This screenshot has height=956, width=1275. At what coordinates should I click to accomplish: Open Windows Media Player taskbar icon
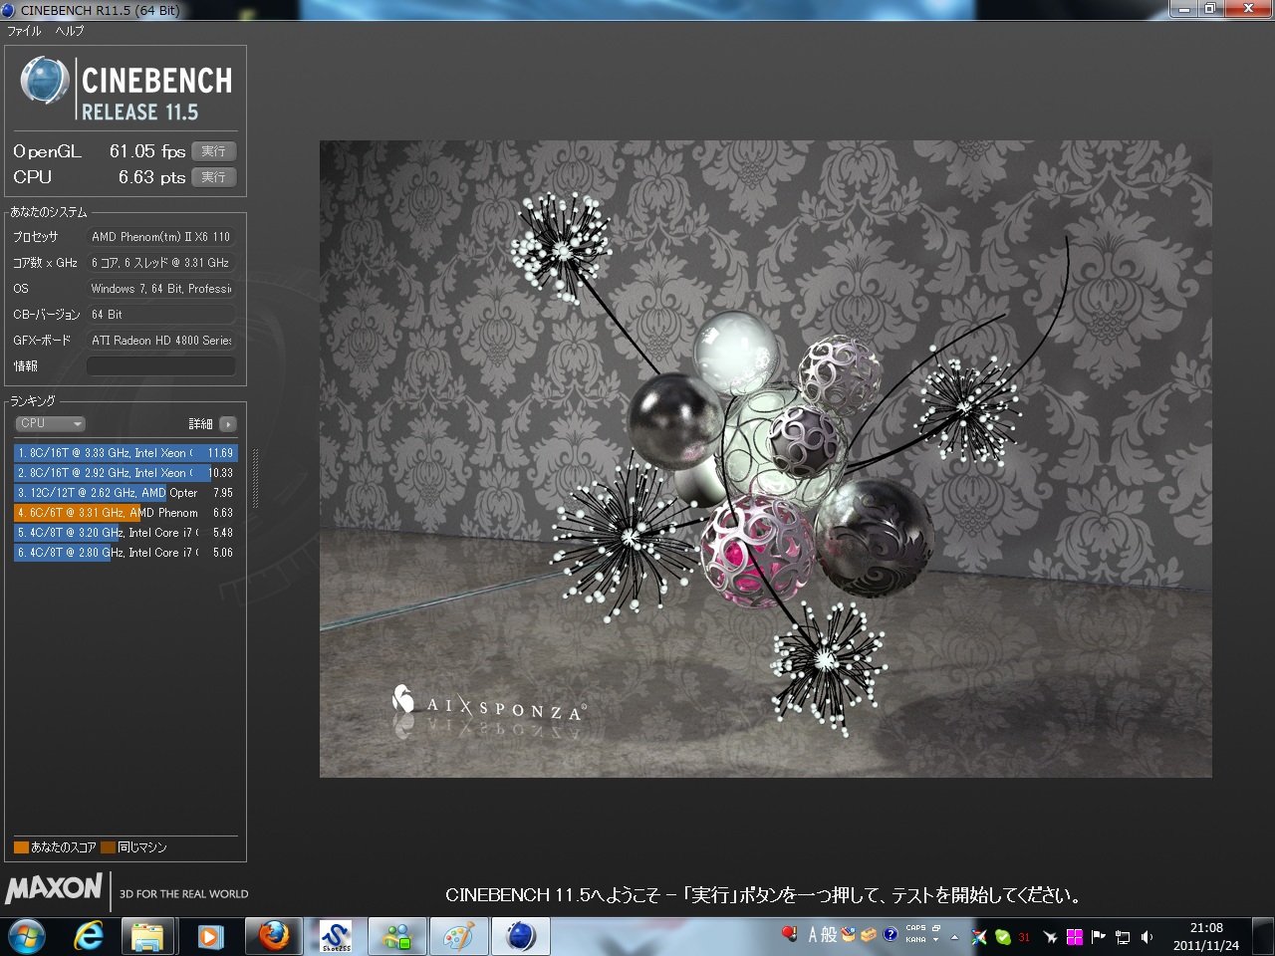point(210,937)
